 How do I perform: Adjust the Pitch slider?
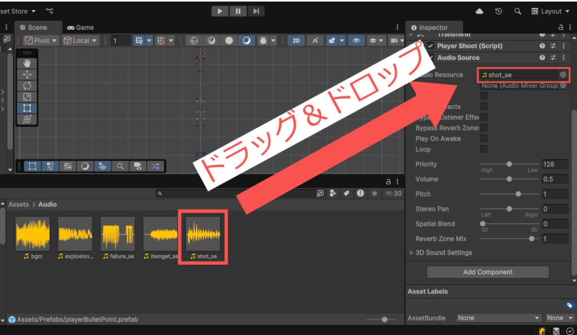(x=509, y=194)
